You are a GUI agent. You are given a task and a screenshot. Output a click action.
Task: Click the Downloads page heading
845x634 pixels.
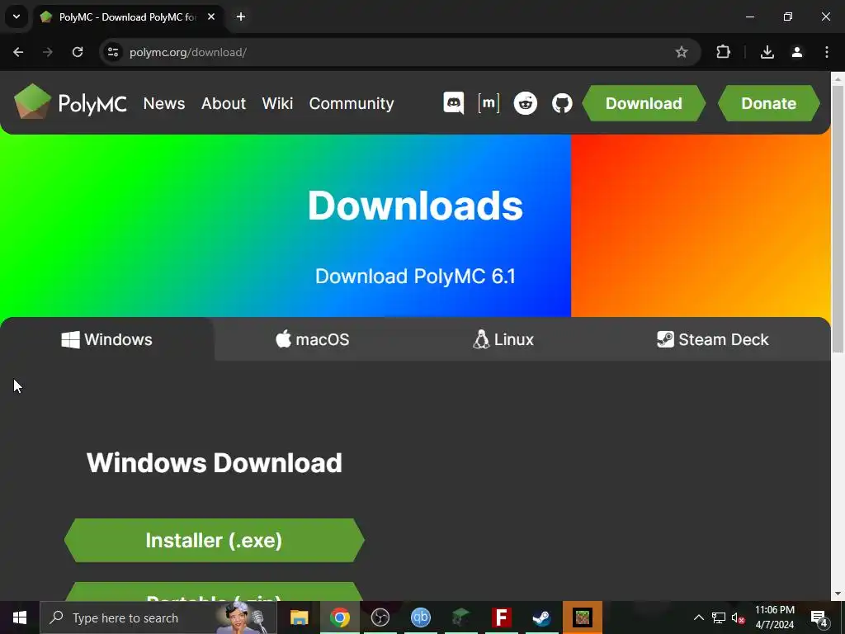click(415, 206)
